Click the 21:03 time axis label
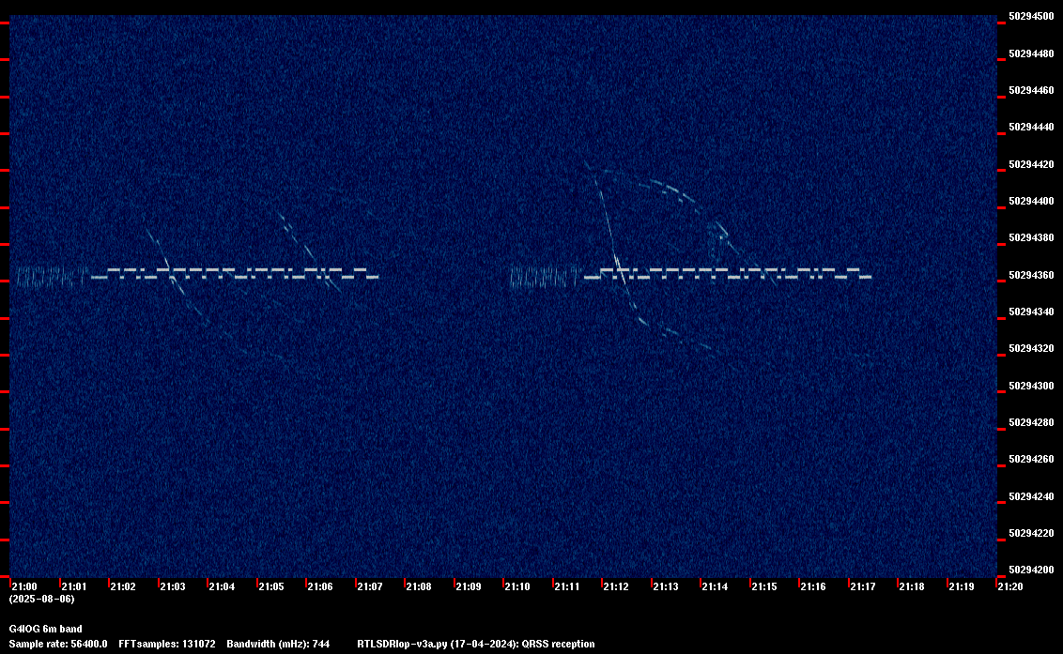 tap(172, 586)
